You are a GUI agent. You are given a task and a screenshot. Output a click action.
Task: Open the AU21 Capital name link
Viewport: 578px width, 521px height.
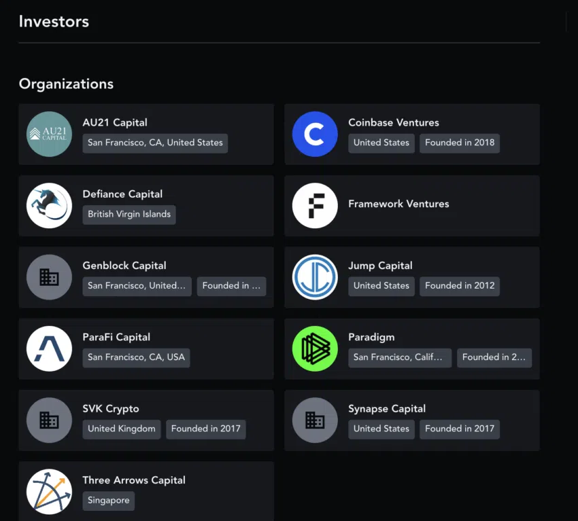click(115, 123)
